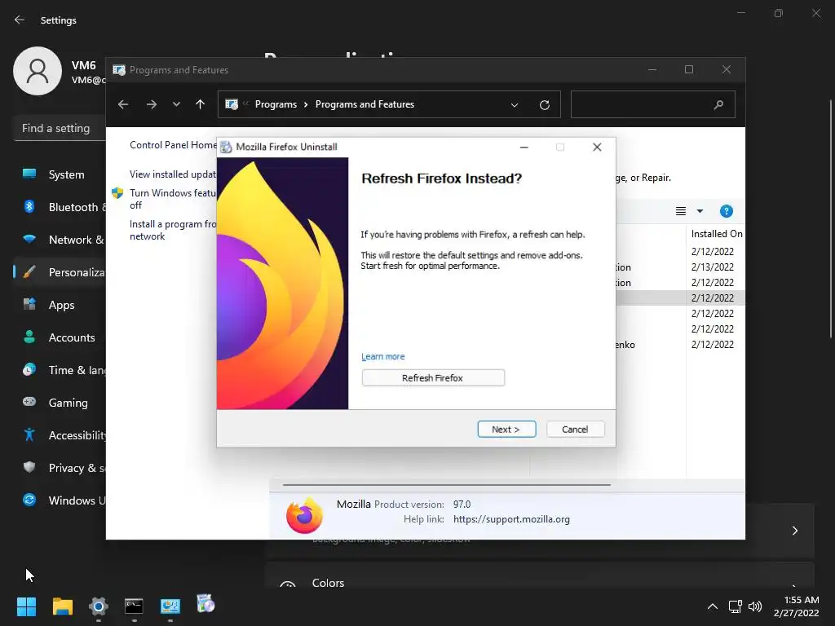Open the Command Prompt taskbar icon

[135, 606]
